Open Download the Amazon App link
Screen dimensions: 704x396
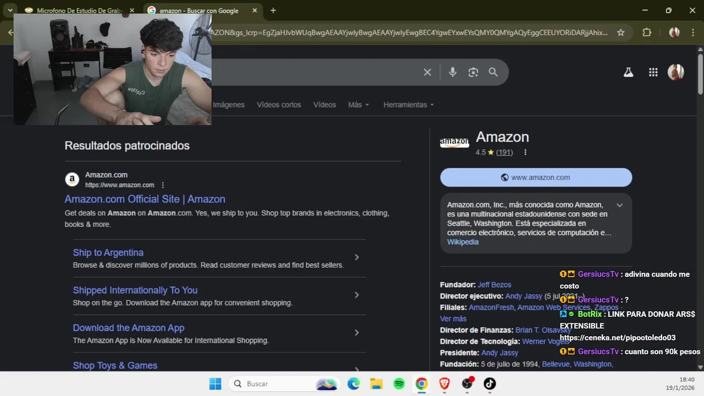click(128, 328)
